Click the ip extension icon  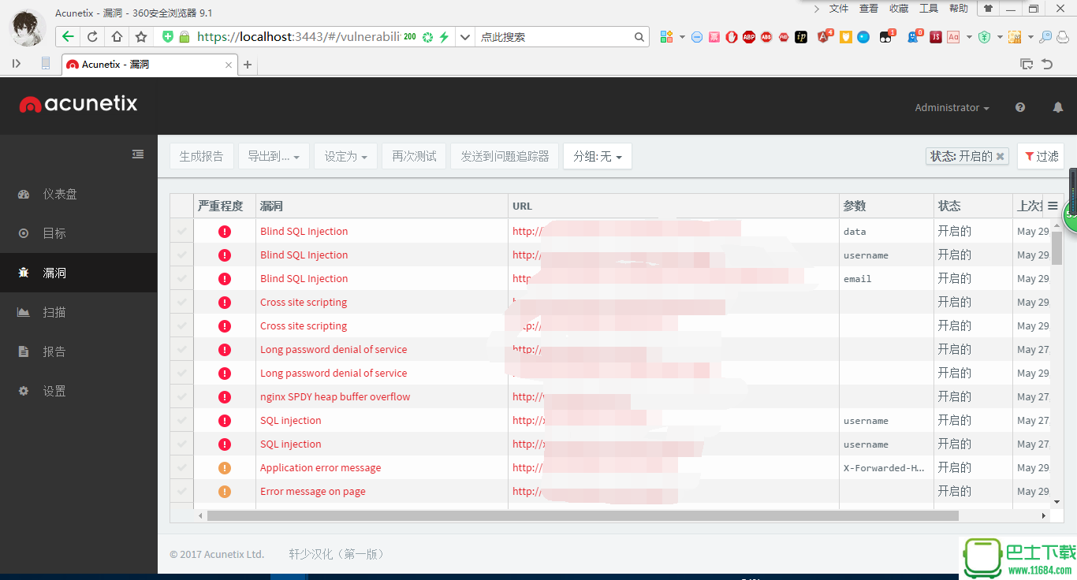pos(801,37)
